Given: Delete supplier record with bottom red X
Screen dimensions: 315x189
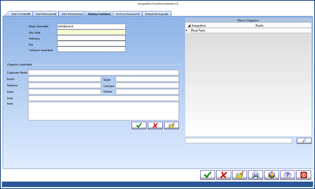Looking at the screenshot, I should click(x=224, y=175).
